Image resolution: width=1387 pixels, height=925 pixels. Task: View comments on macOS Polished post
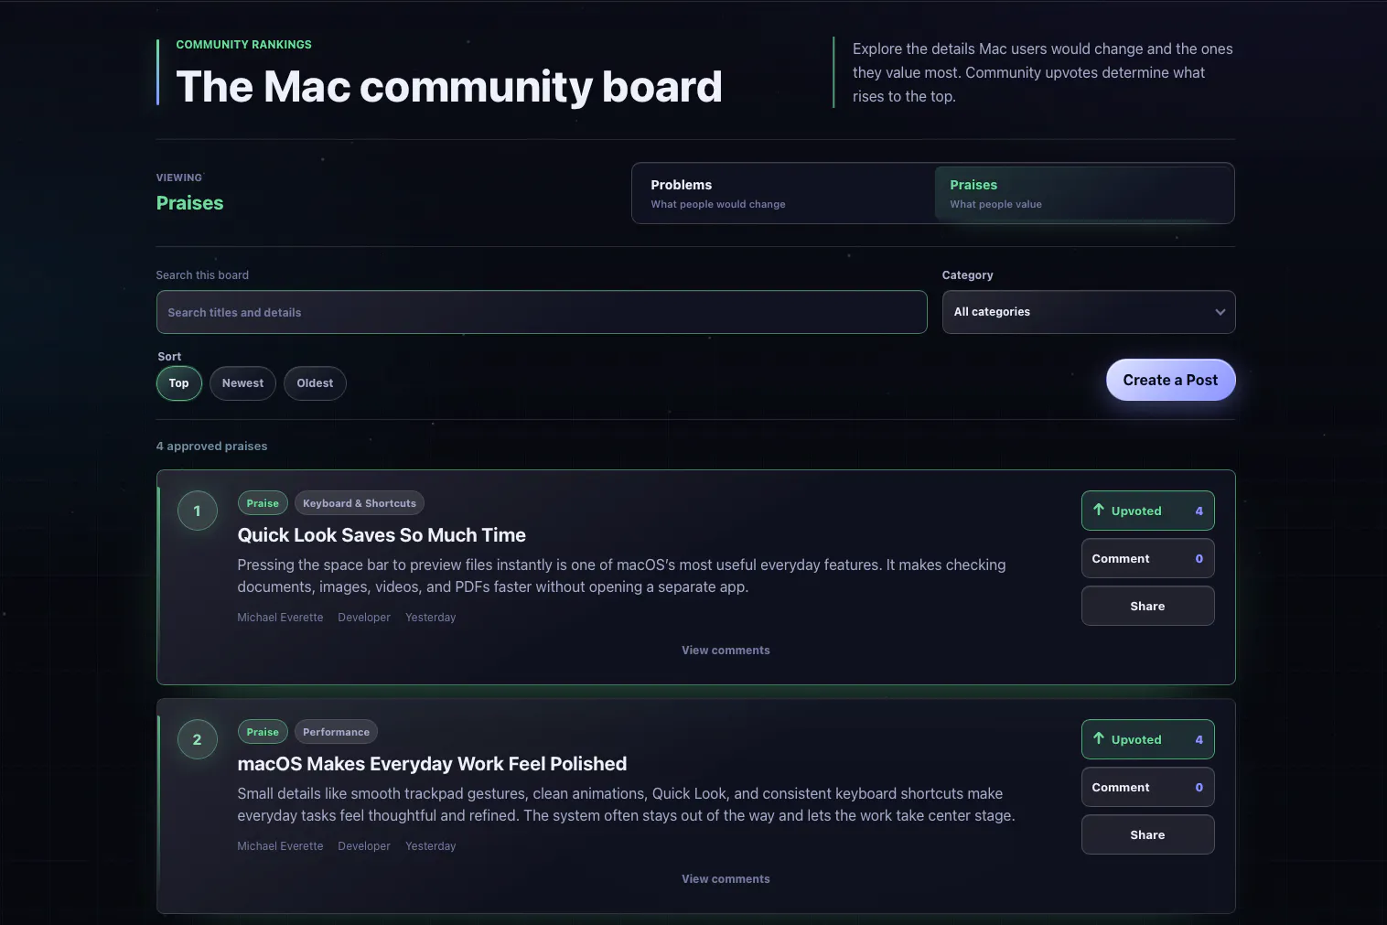point(726,879)
